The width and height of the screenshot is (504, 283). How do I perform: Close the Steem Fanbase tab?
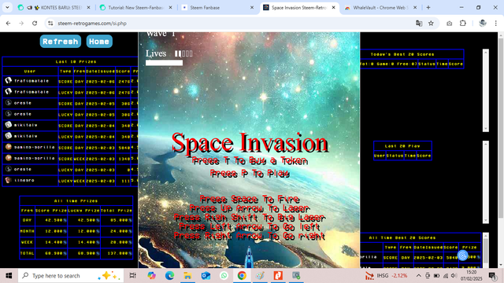click(252, 7)
